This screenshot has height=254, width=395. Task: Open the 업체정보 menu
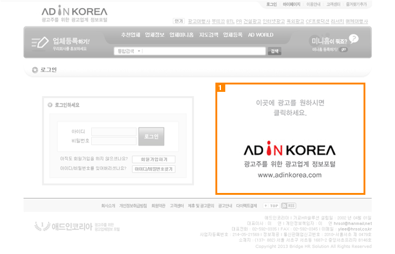tap(155, 35)
